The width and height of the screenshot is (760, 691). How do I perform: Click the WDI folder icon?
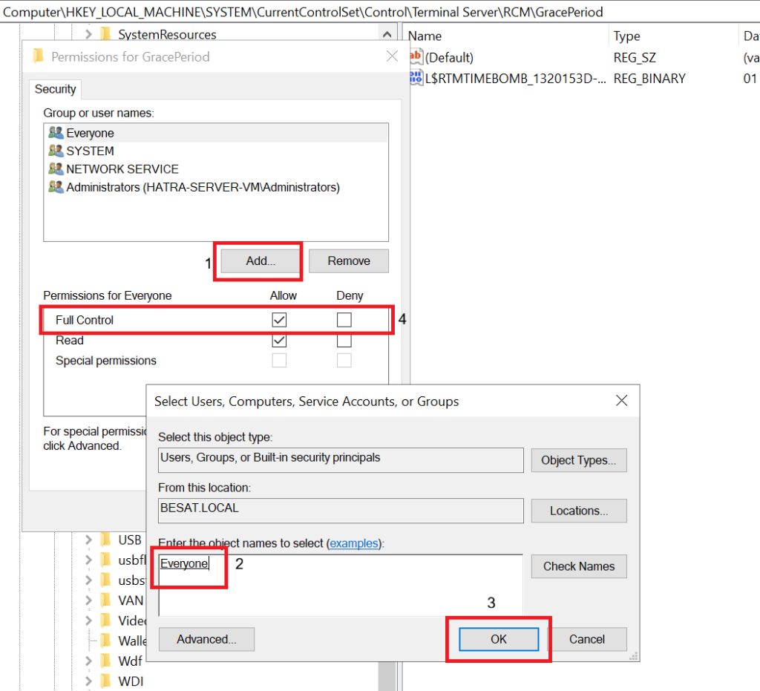tap(105, 681)
